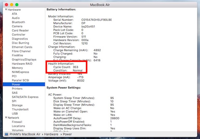This screenshot has height=139, width=200.
Task: Click Hardware in the bottom path bar
Action: pos(51,134)
